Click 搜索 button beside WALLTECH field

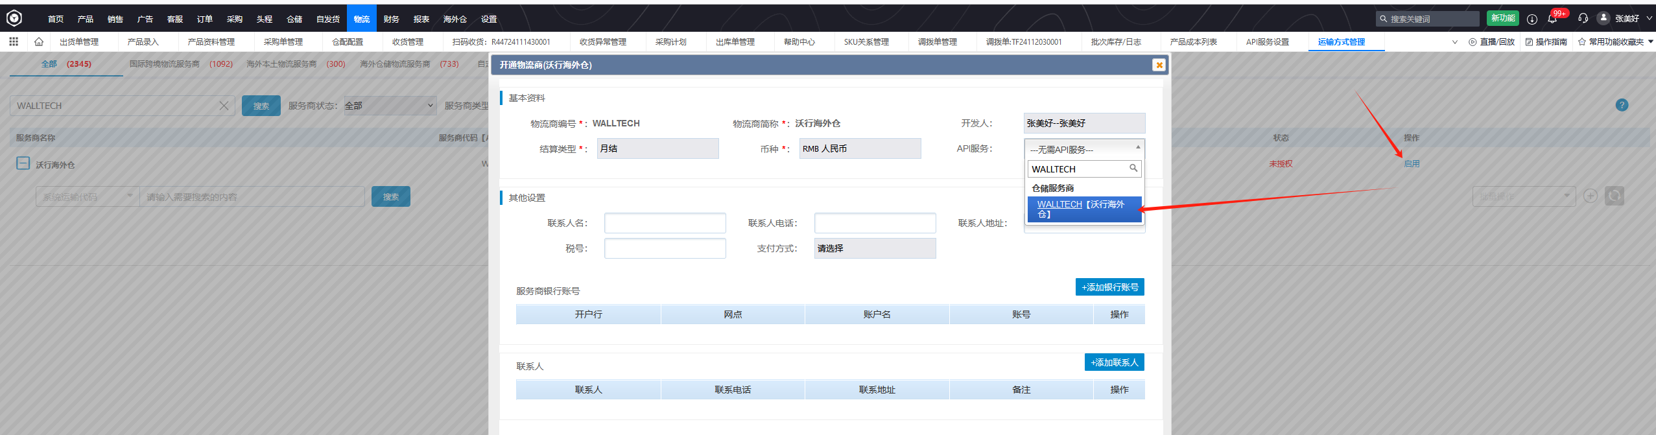point(261,106)
